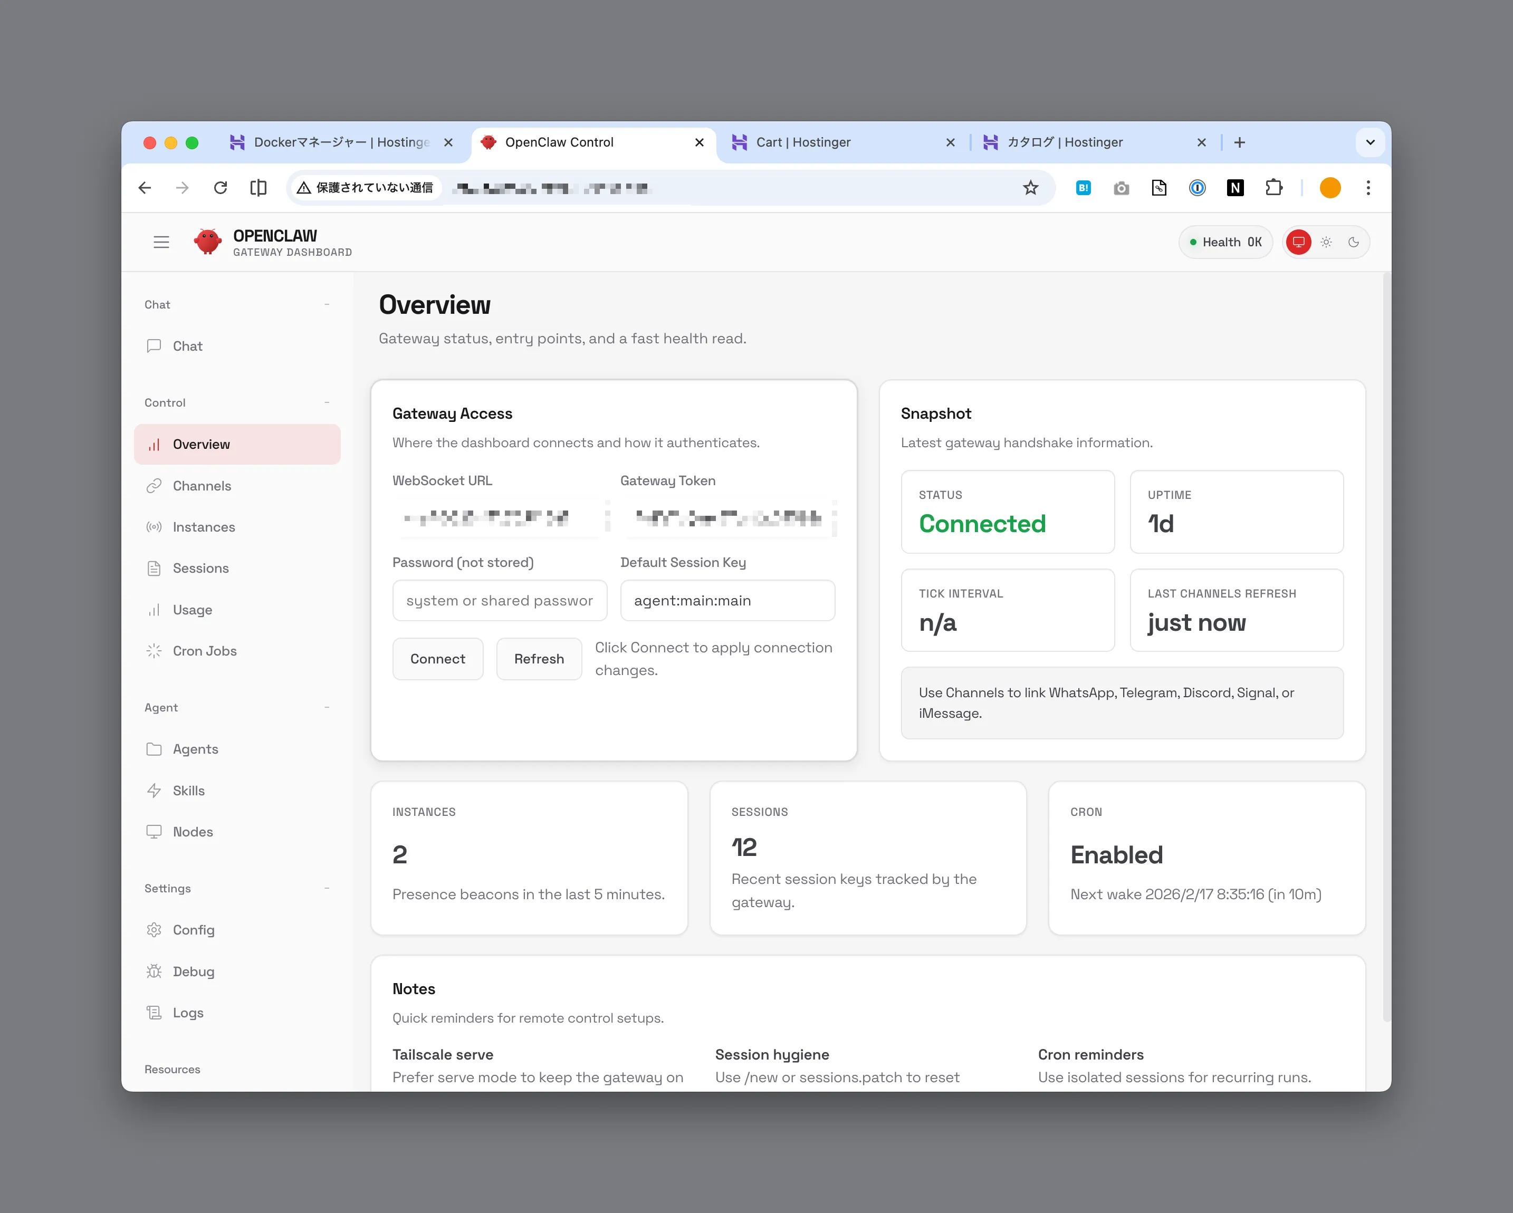Switch to Cart | Hostinger tab

803,142
